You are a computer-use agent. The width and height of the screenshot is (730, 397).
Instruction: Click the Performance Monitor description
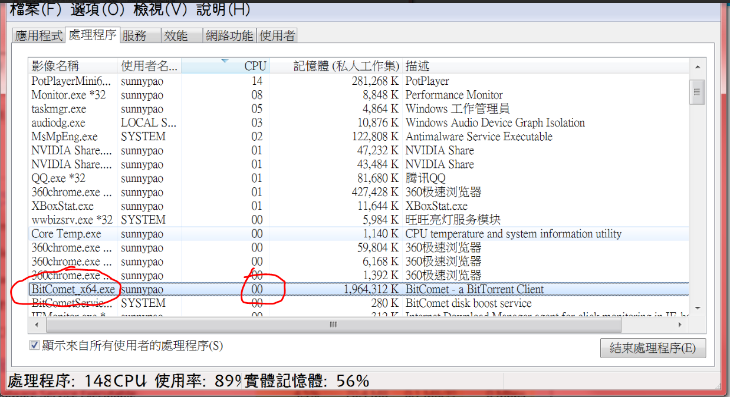tap(454, 95)
